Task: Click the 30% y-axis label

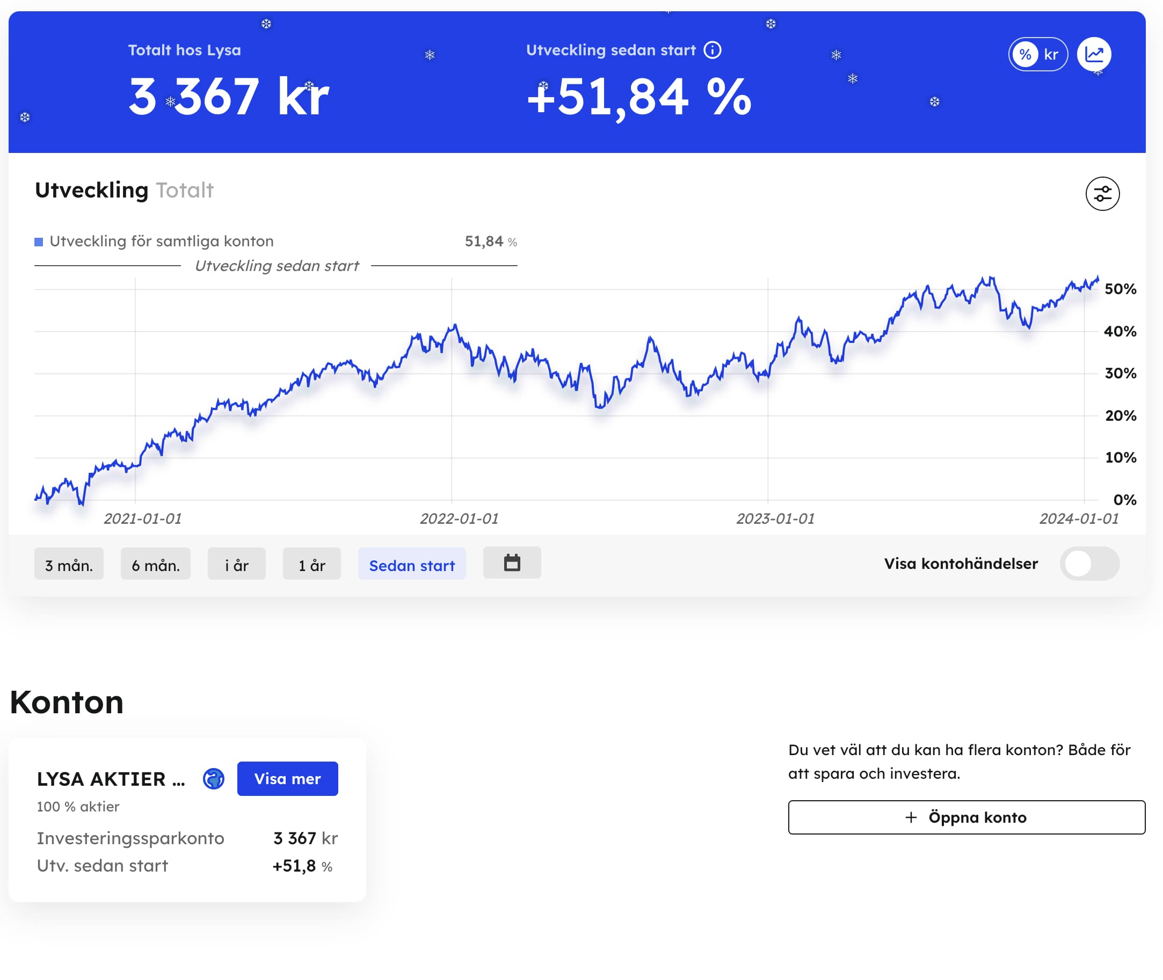Action: [x=1120, y=374]
